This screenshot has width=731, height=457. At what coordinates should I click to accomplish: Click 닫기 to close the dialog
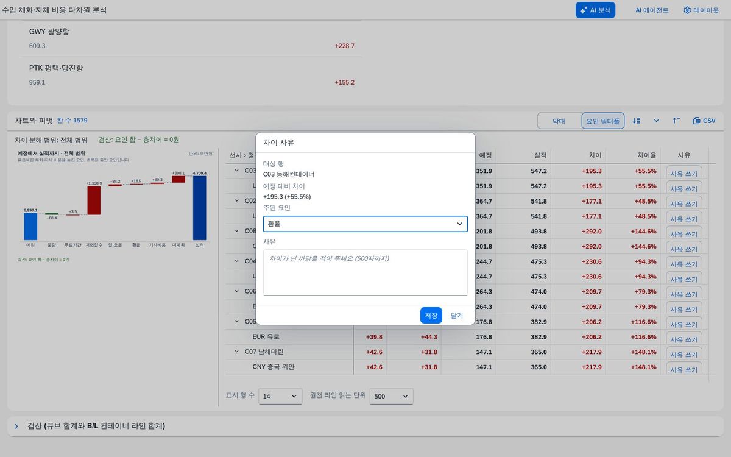(457, 315)
